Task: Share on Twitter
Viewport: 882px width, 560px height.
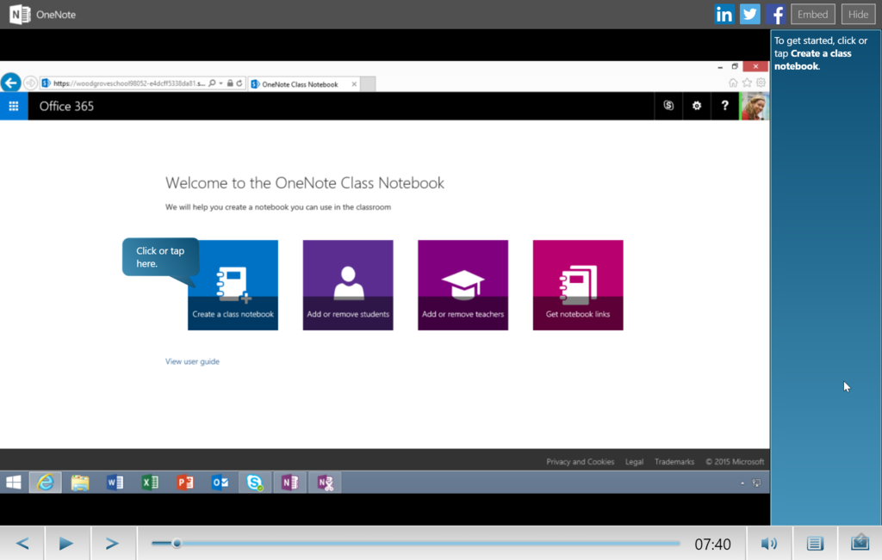Action: [x=750, y=14]
